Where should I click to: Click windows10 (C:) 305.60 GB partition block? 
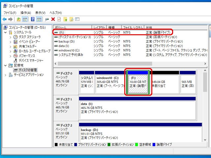point(110,82)
